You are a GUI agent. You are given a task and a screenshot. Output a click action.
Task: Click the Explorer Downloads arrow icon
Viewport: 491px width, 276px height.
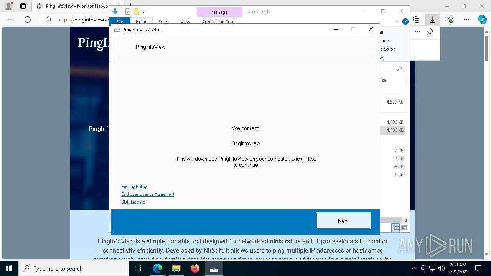click(x=115, y=11)
